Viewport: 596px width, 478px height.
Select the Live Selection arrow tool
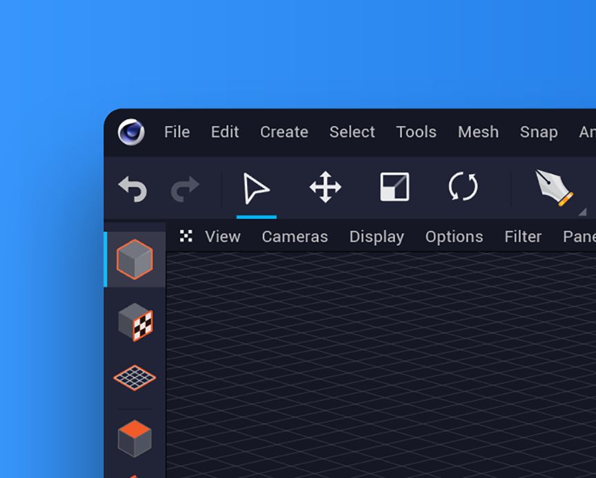pyautogui.click(x=256, y=186)
